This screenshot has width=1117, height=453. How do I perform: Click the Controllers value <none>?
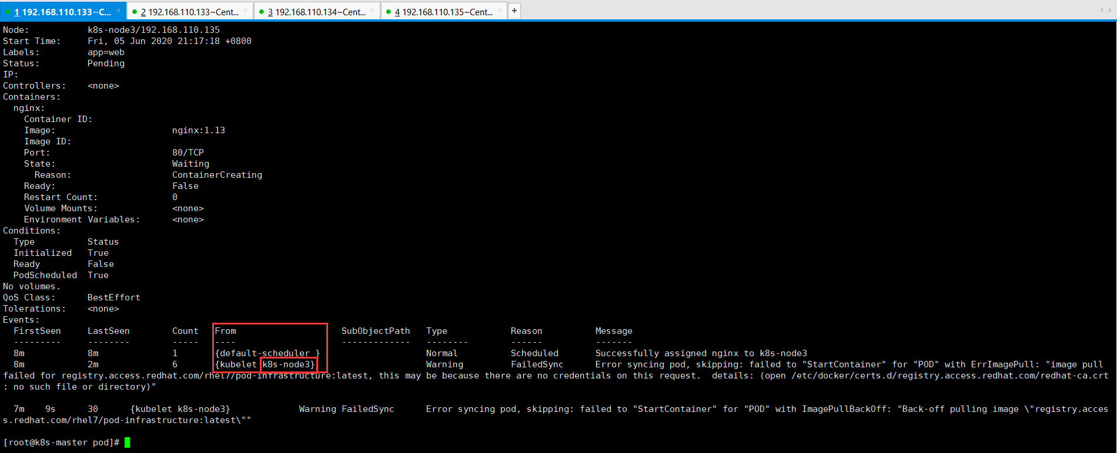103,86
